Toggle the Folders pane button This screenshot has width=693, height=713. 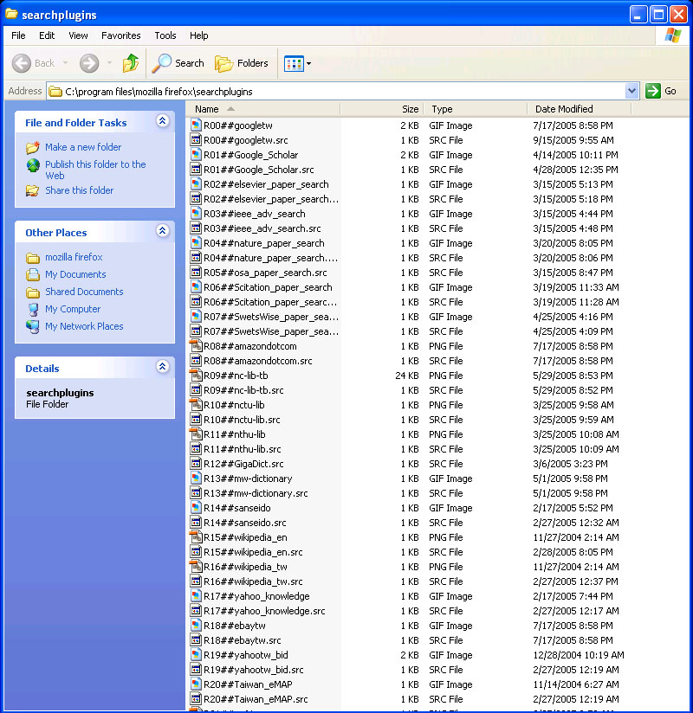pos(242,63)
